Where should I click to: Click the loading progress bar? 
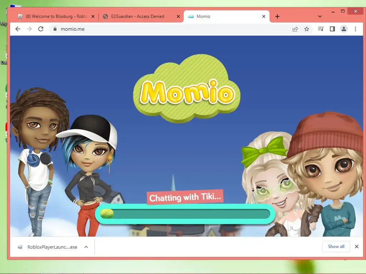coord(185,214)
